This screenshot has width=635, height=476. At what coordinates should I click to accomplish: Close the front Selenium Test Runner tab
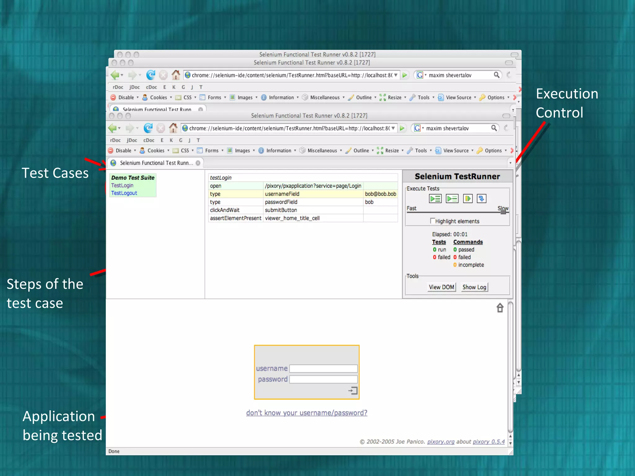tap(198, 163)
